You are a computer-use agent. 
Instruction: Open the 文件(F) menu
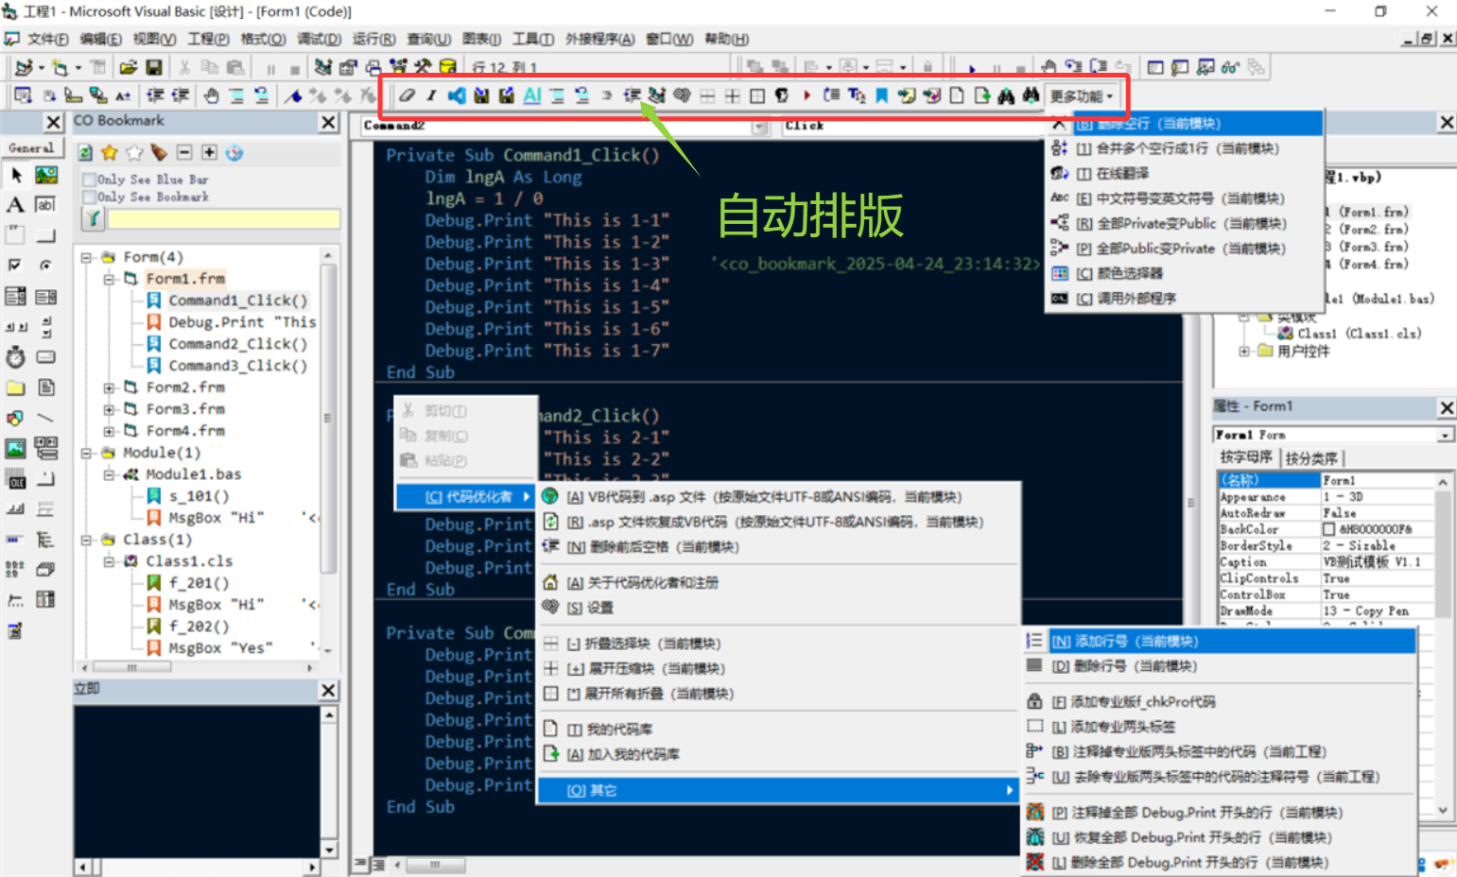click(47, 39)
